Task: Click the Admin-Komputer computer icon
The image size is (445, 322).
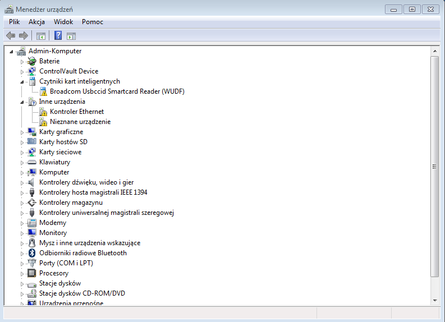Action: tap(21, 51)
